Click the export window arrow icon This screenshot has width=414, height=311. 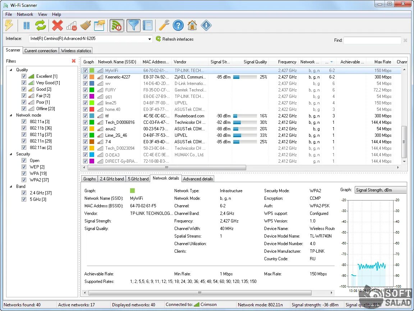click(100, 26)
